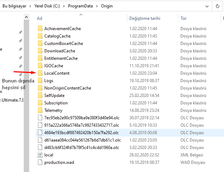Click file icon of 7ec95eb2e90c97509ba9e380f3d40e94.olc
224x172 pixels.
[x=40, y=117]
